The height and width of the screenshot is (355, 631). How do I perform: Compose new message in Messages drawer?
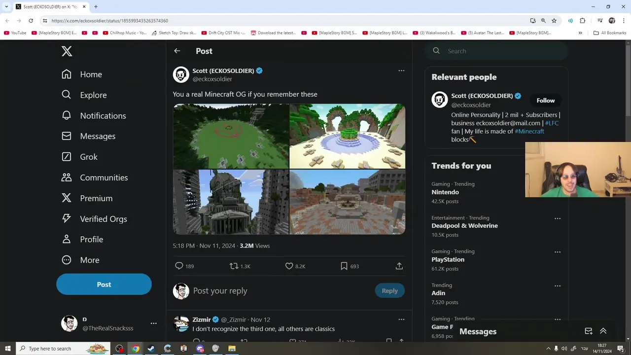(x=588, y=331)
